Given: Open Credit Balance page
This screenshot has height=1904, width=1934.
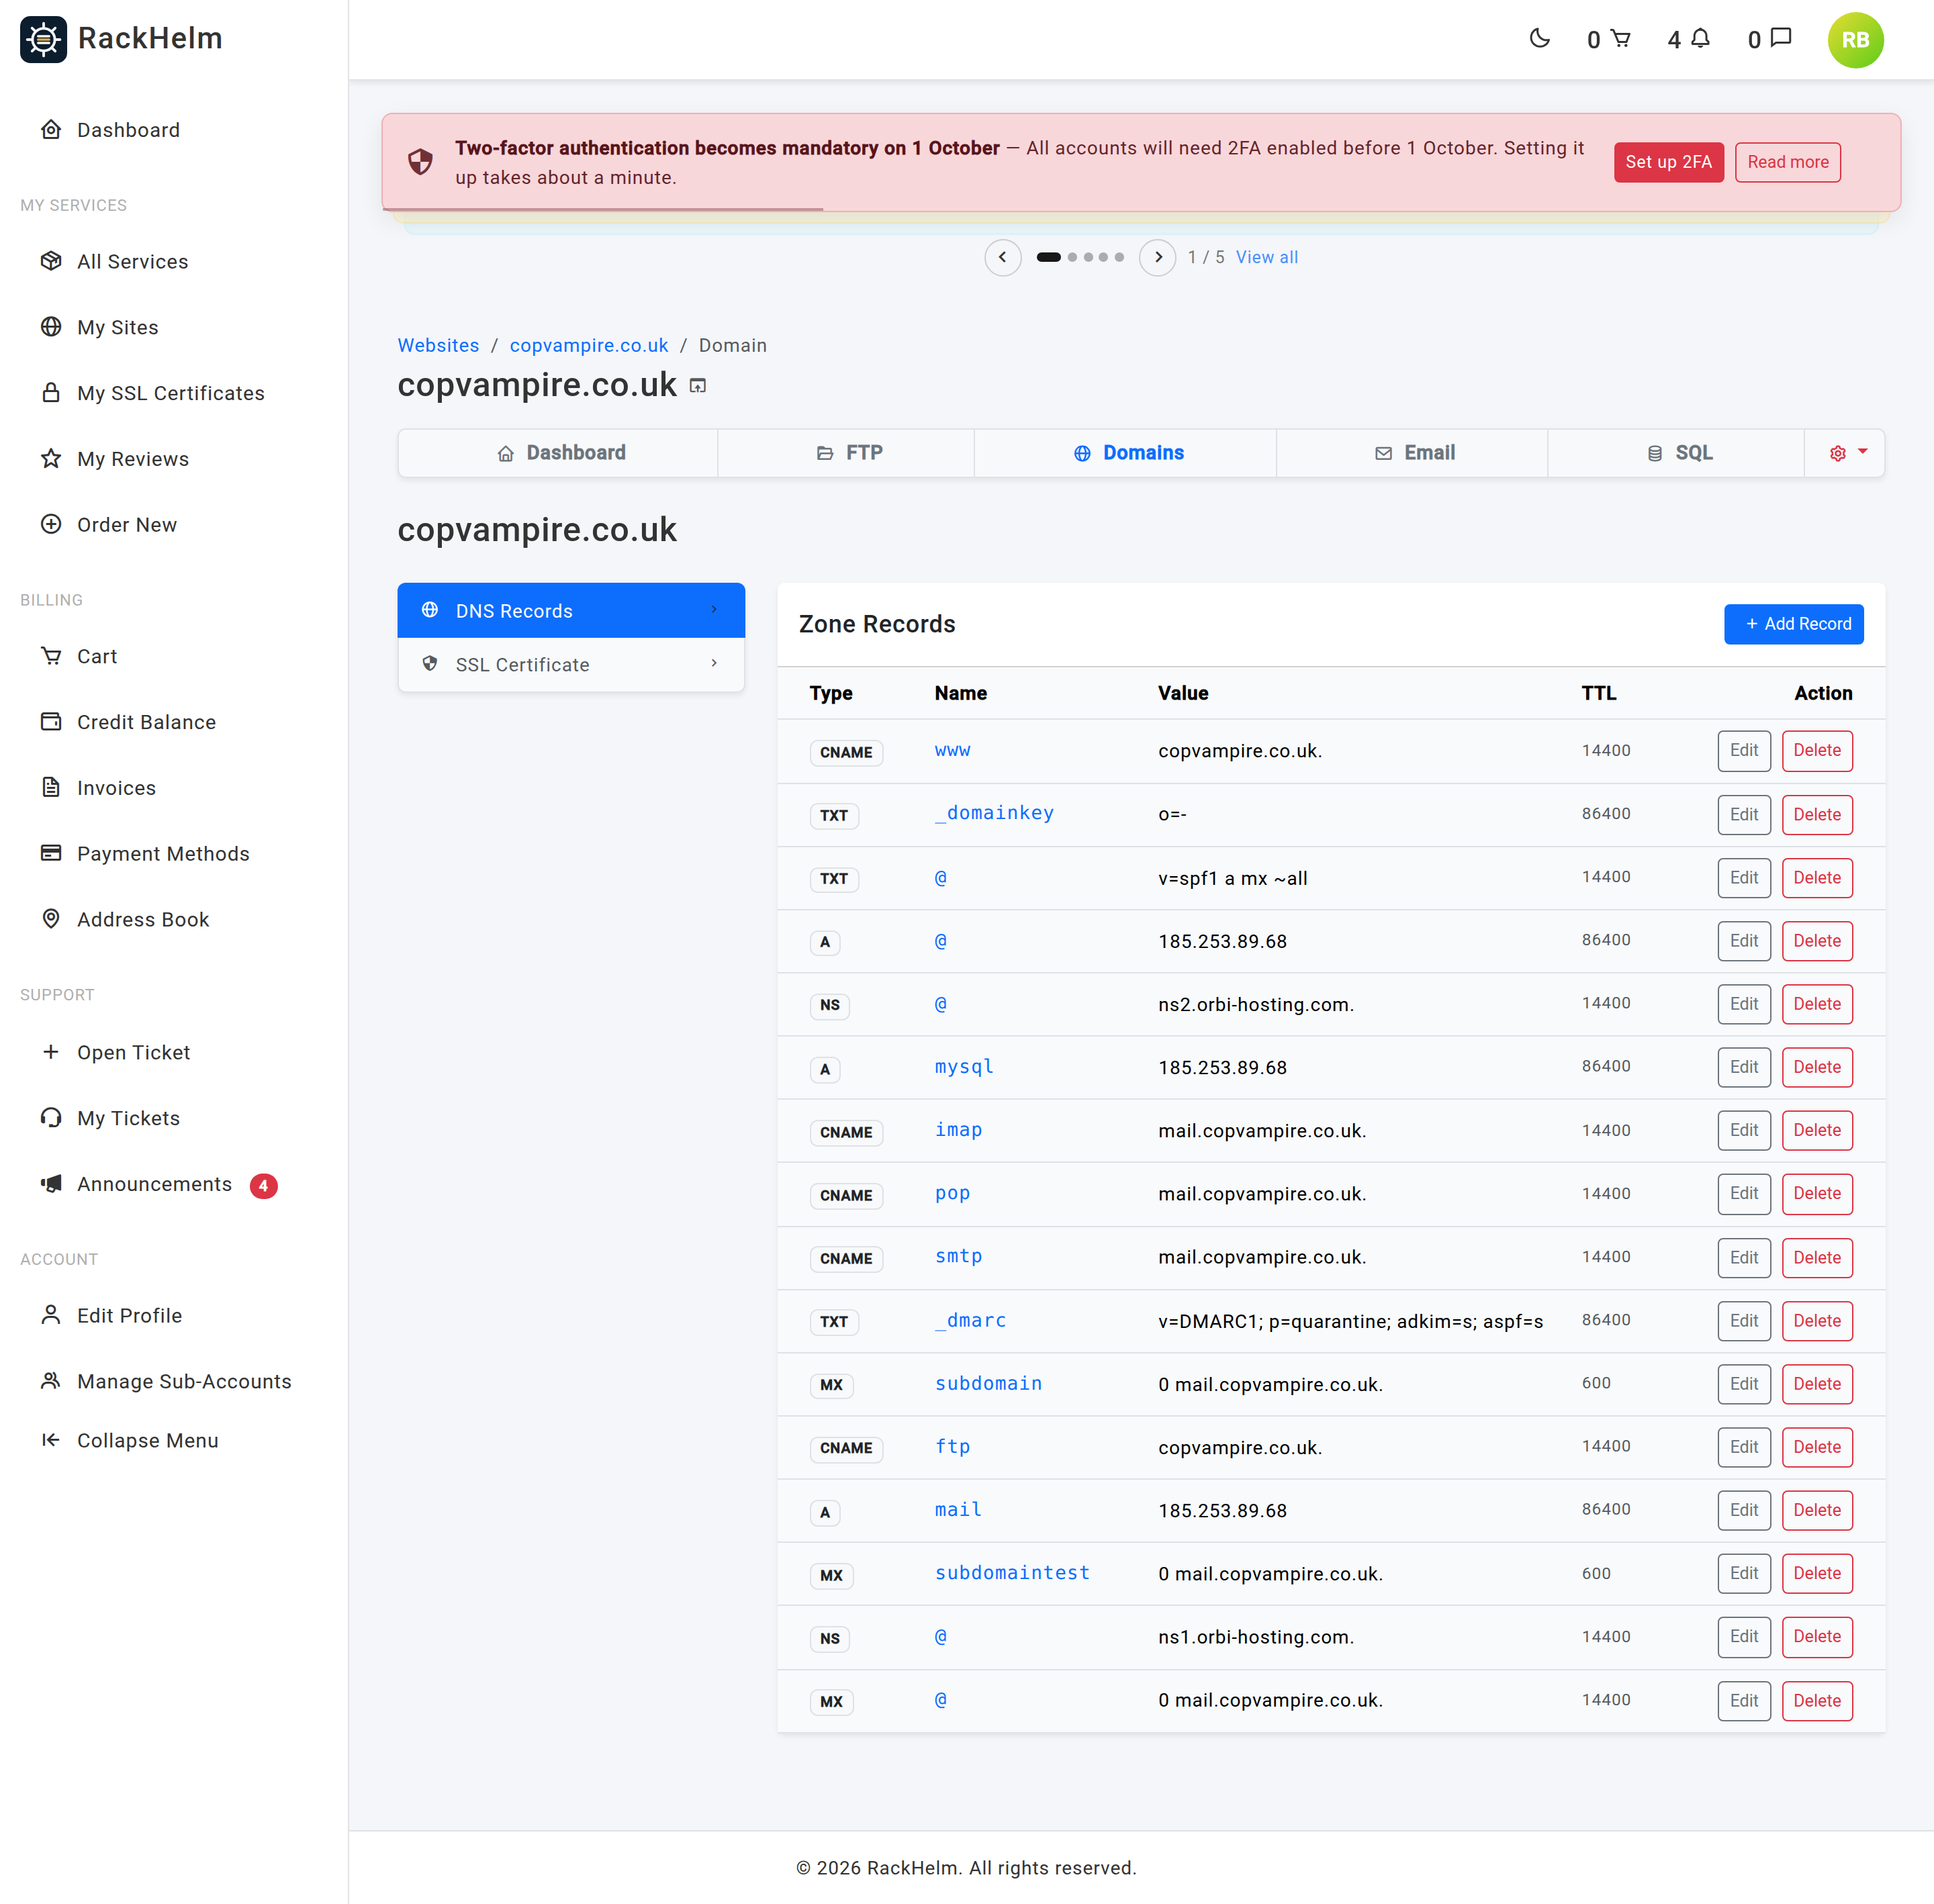Looking at the screenshot, I should [x=146, y=722].
